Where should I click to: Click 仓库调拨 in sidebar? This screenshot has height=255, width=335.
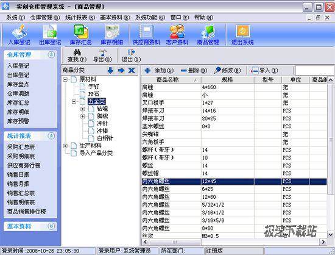click(x=18, y=93)
